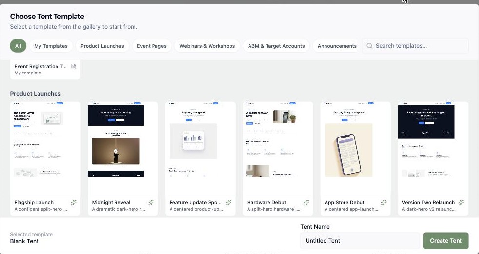This screenshot has width=479, height=254.
Task: Click sparkle icon on Midnight Reveal card
Action: [151, 202]
